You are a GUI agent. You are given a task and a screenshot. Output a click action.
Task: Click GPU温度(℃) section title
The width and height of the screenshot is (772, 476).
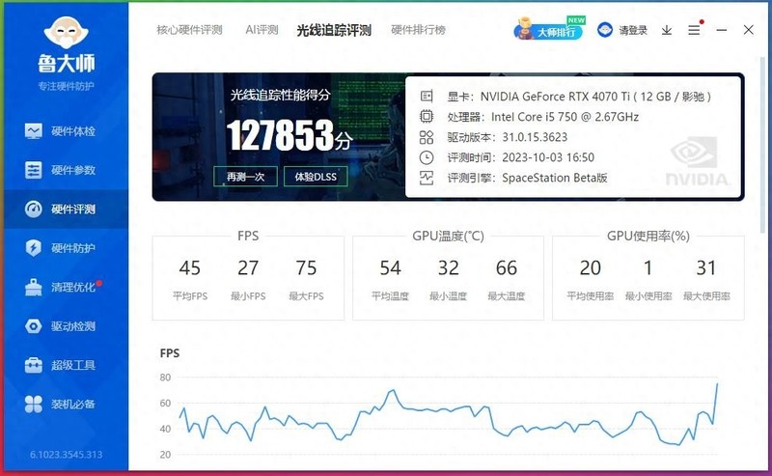(x=448, y=236)
